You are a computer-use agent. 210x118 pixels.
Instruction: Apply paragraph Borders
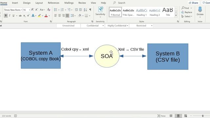[x=86, y=16]
